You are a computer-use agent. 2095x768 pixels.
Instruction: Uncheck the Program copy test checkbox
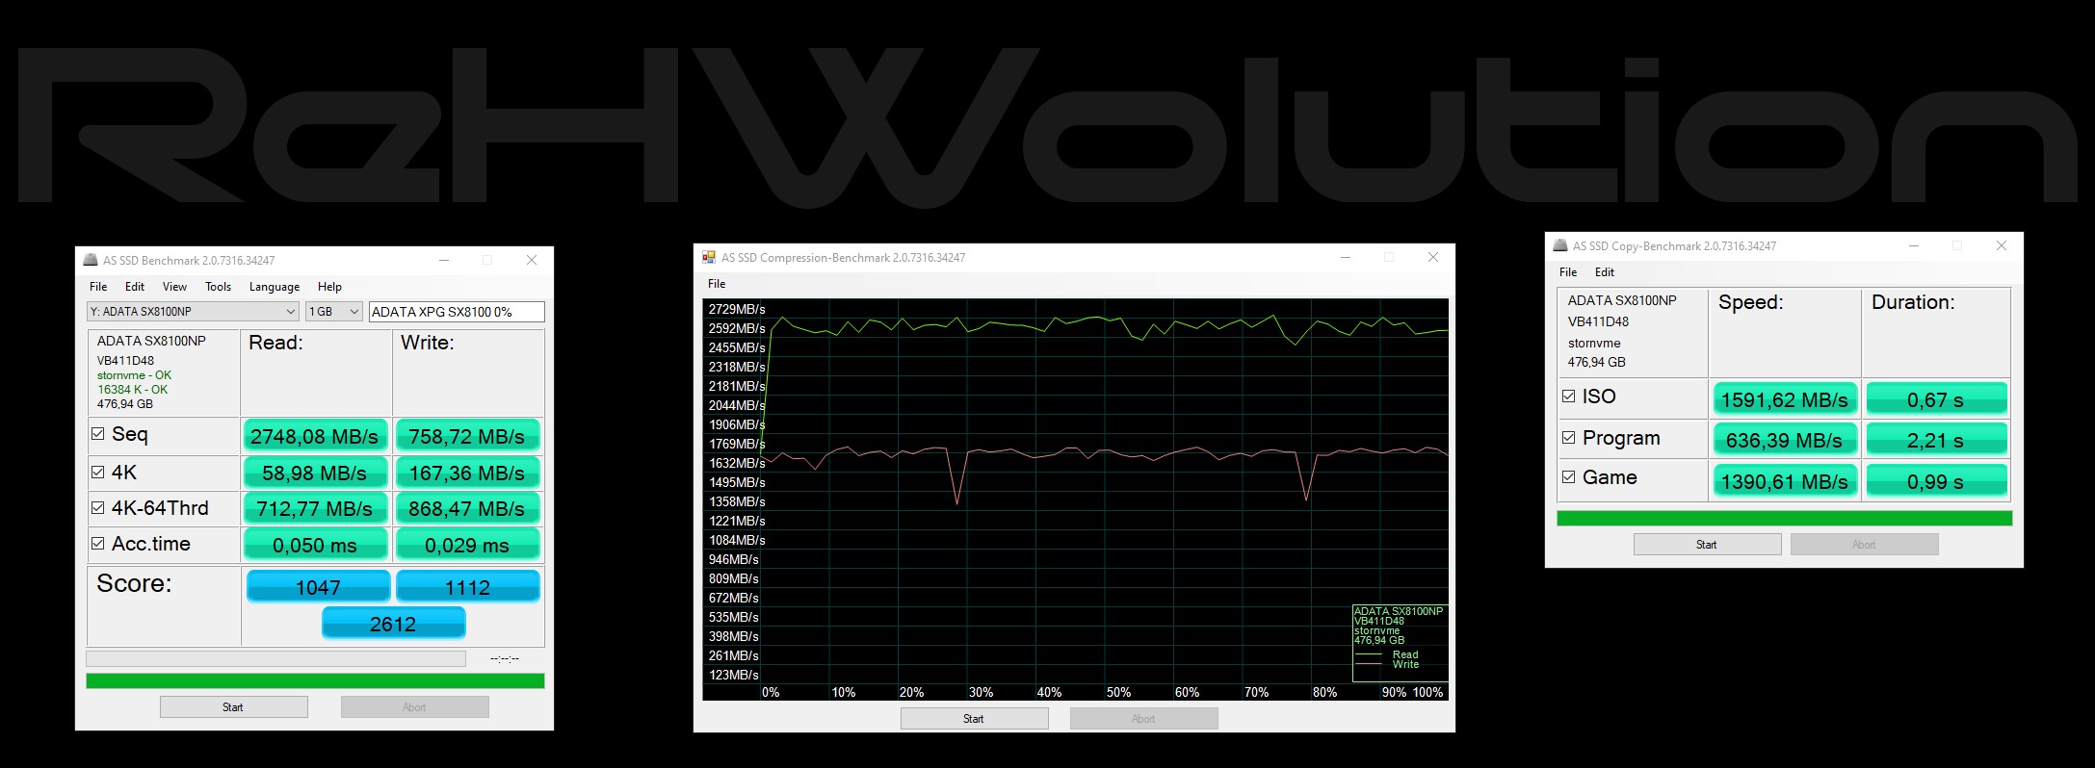(x=1568, y=437)
